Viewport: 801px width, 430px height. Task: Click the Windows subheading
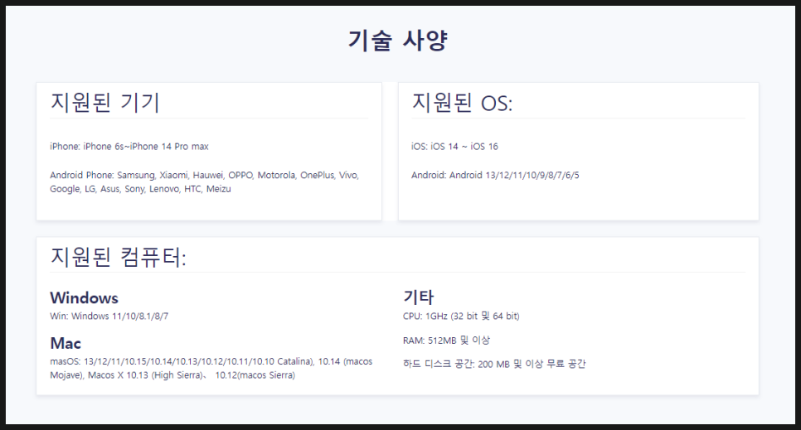[85, 297]
